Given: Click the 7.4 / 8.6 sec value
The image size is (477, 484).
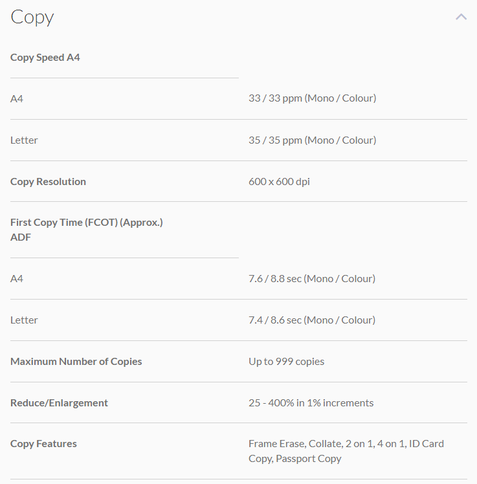Looking at the screenshot, I should (x=312, y=320).
